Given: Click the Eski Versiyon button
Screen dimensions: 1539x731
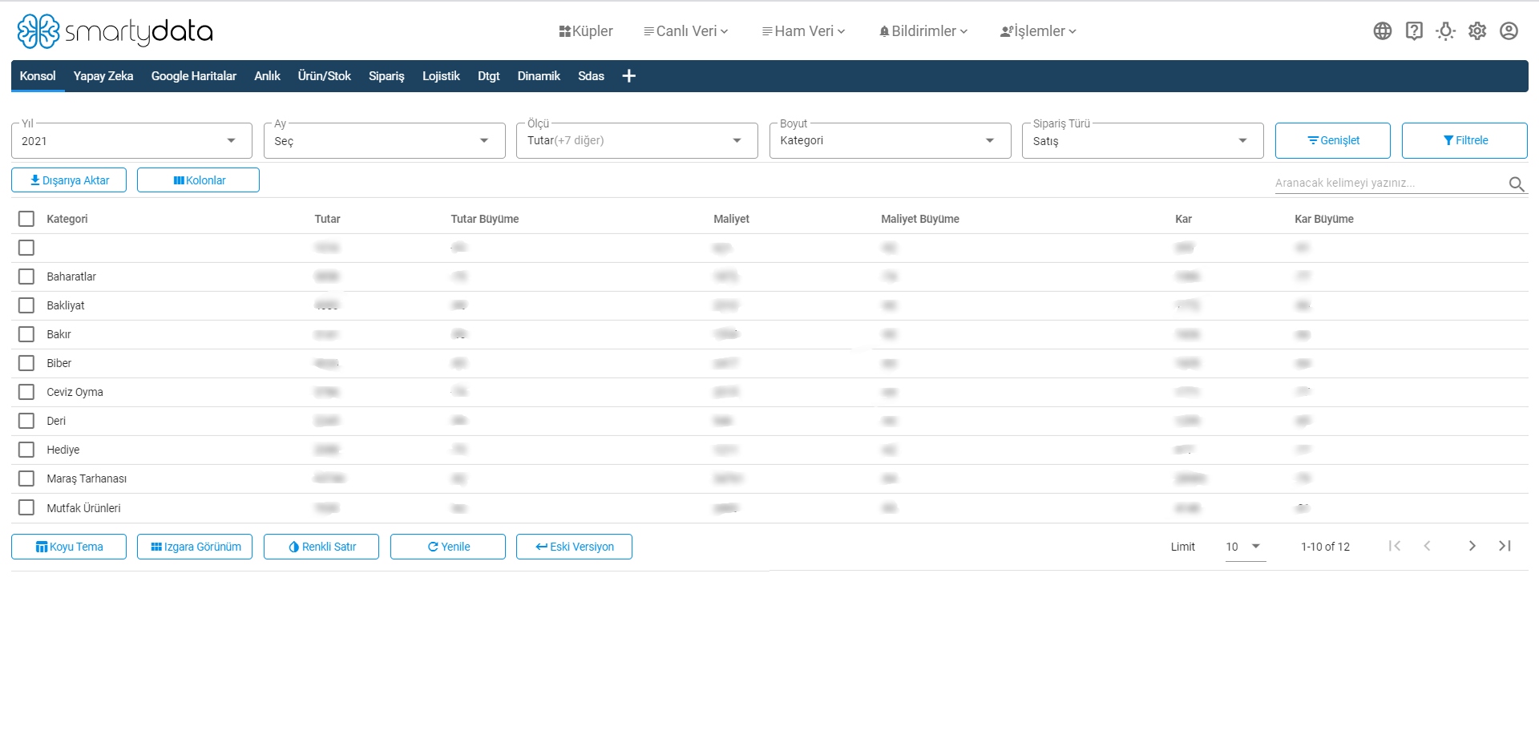Looking at the screenshot, I should coord(574,547).
